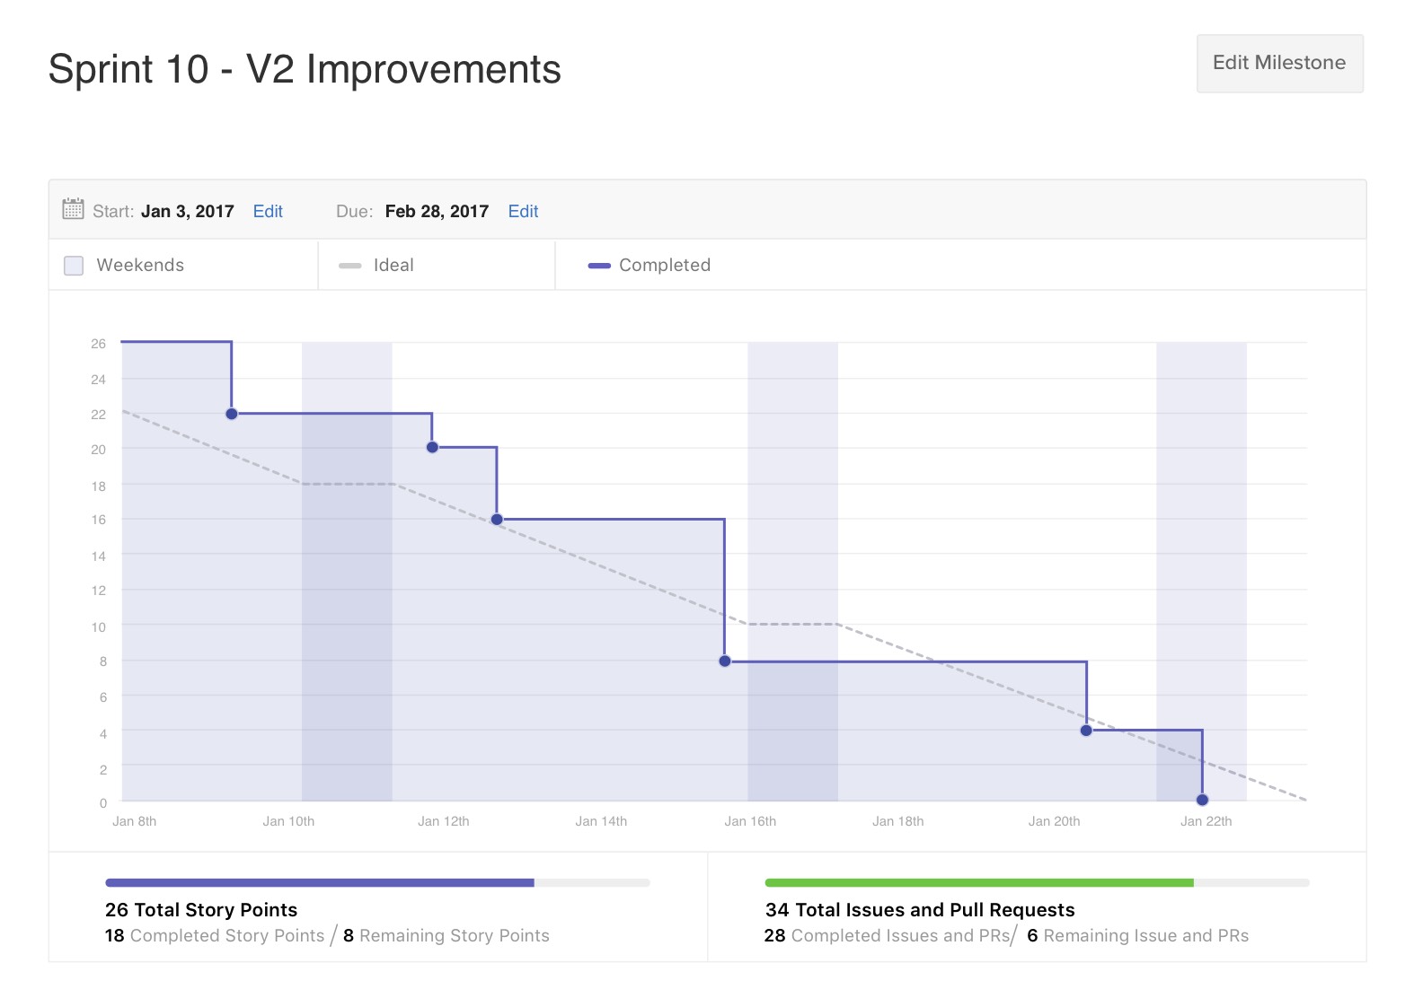Open the Edit link next to Start date

tap(268, 211)
